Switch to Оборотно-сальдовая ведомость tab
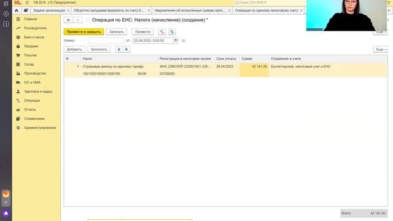The height and width of the screenshot is (221, 393). pos(109,10)
